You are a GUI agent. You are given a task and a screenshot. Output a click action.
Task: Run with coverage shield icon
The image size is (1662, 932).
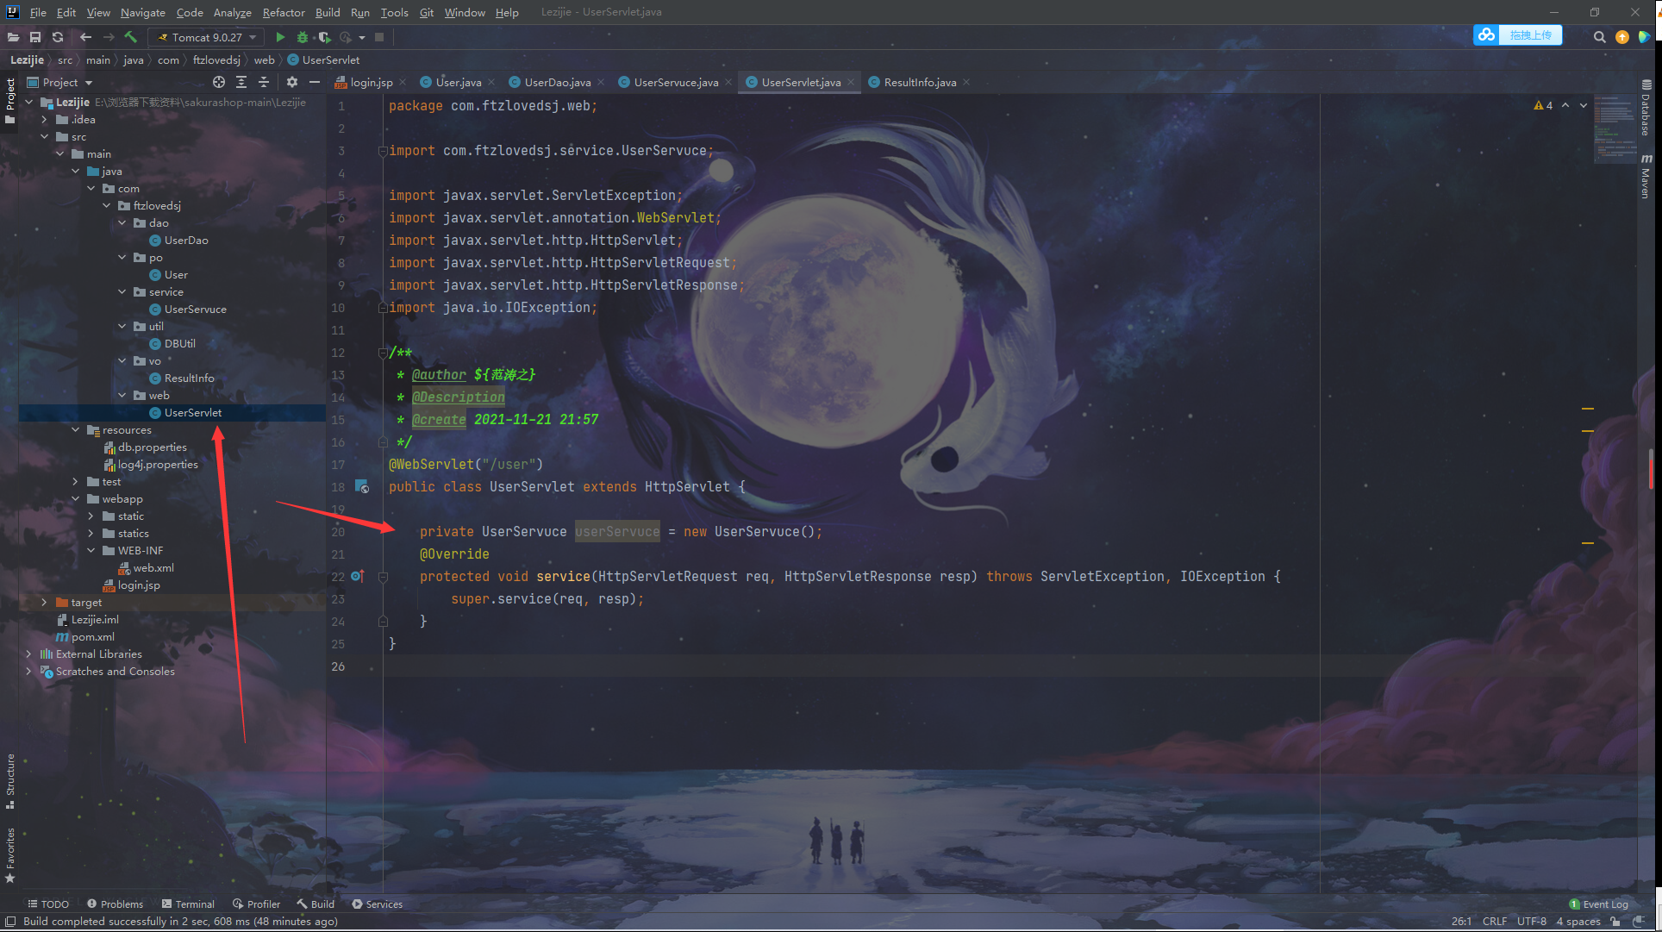324,37
